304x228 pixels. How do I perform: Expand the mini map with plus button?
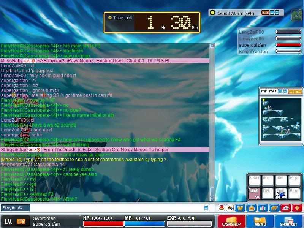tap(285, 92)
